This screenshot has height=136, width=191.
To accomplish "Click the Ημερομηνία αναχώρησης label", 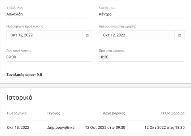I will pyautogui.click(x=118, y=26).
